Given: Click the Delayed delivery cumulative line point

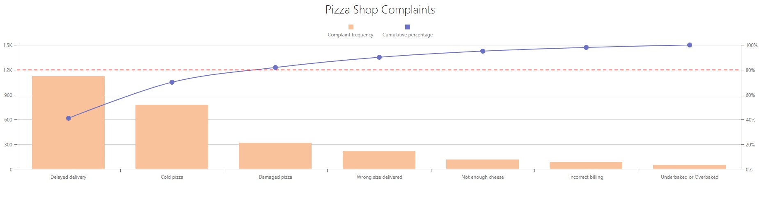Looking at the screenshot, I should point(69,118).
